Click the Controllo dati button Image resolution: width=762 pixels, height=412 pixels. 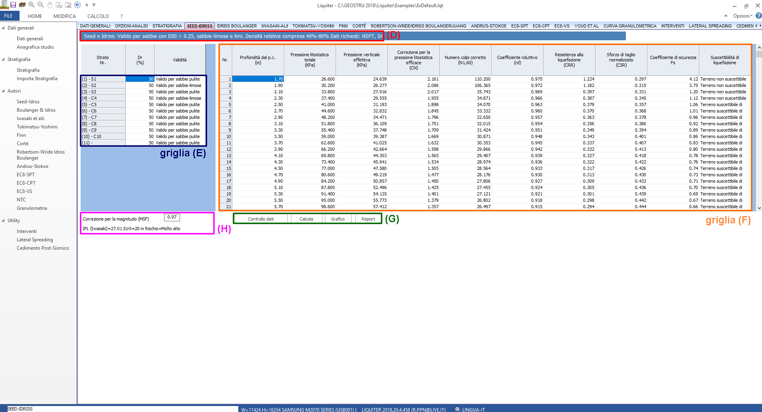261,219
